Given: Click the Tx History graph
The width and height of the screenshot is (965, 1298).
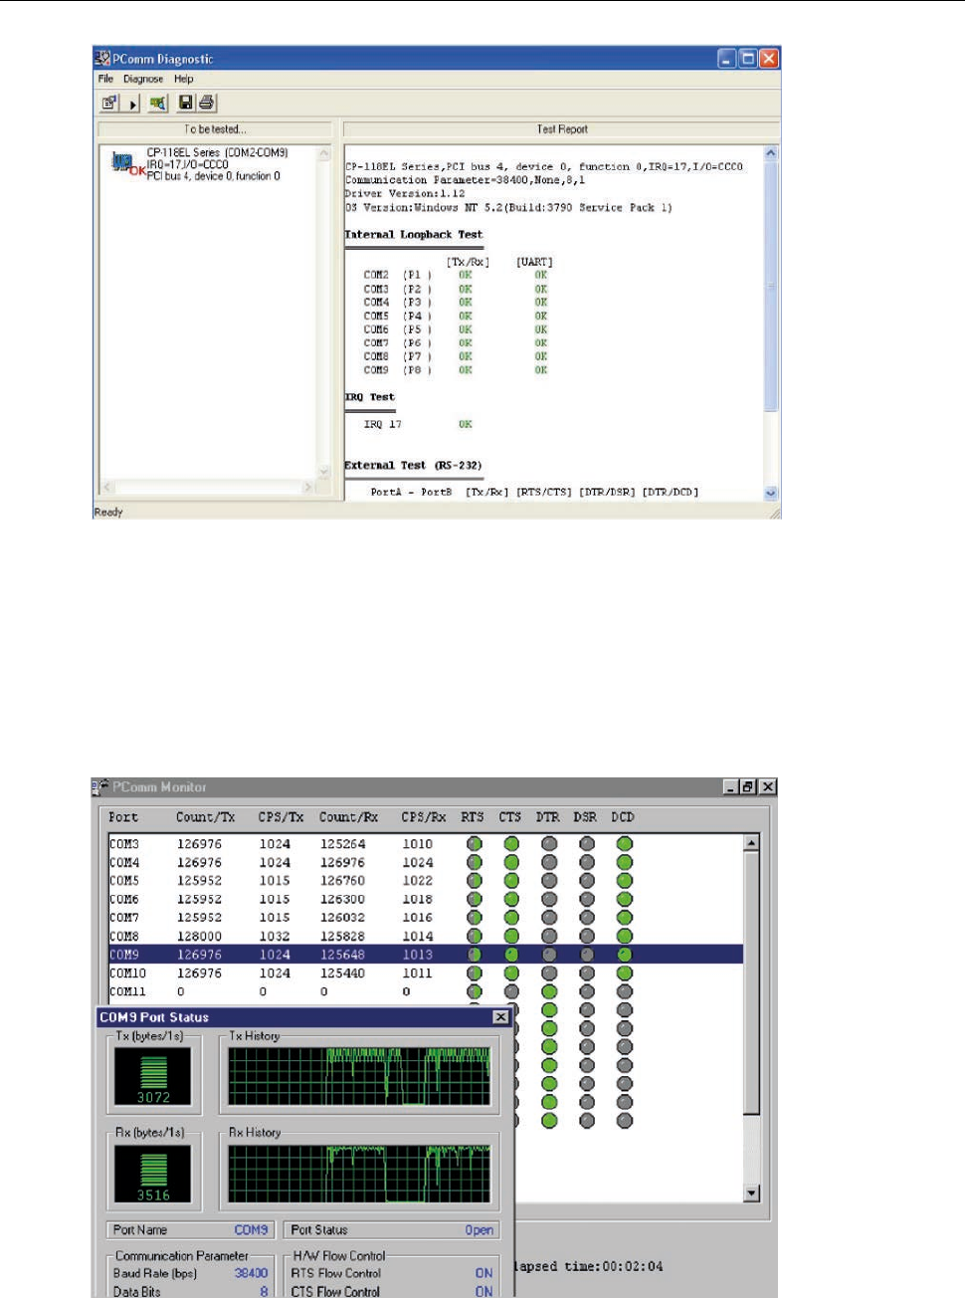Looking at the screenshot, I should (x=360, y=1077).
